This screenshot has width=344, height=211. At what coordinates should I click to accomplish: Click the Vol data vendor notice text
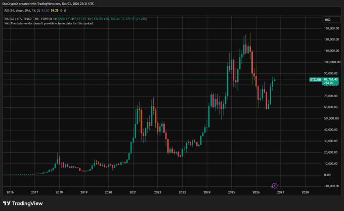pos(49,23)
